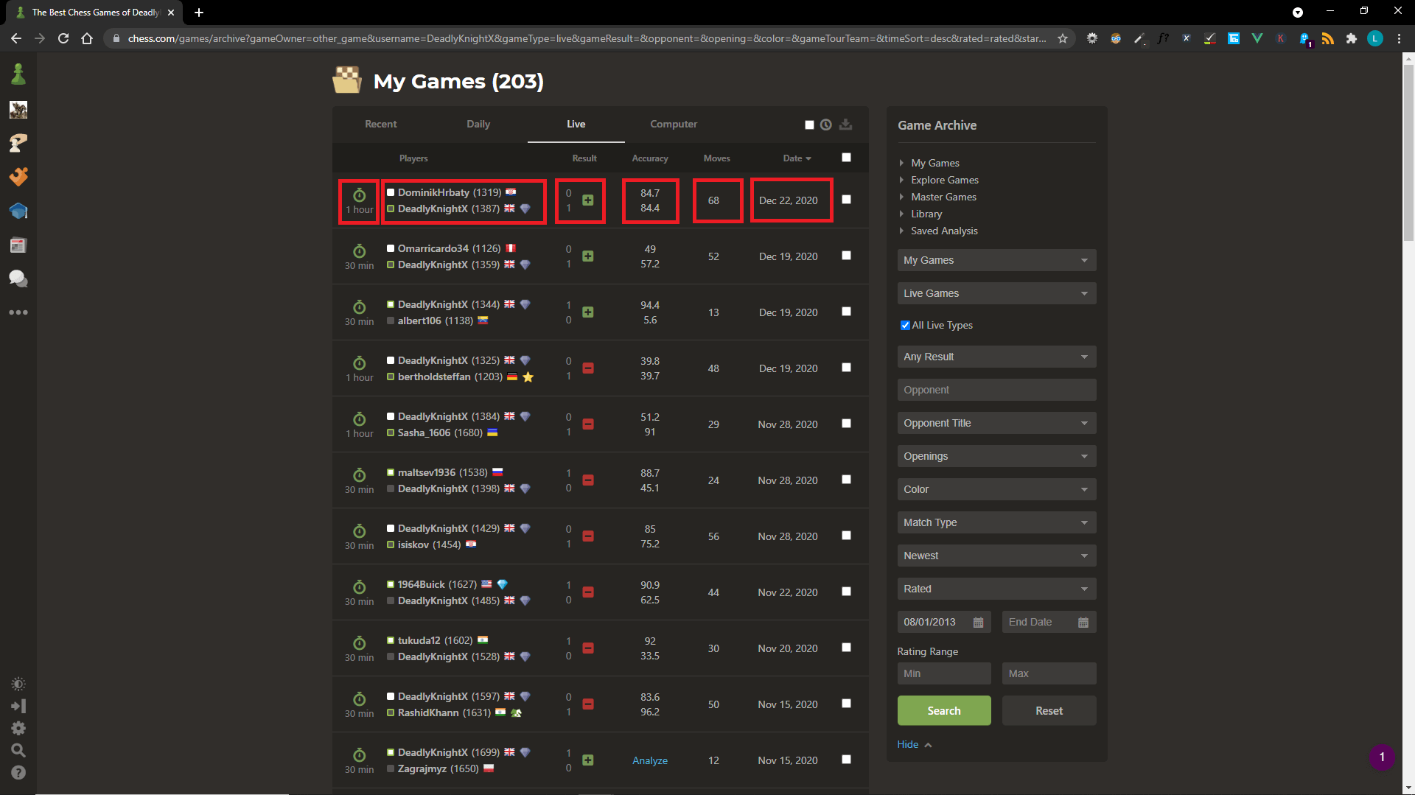Open a new browser tab
This screenshot has width=1415, height=795.
(199, 13)
